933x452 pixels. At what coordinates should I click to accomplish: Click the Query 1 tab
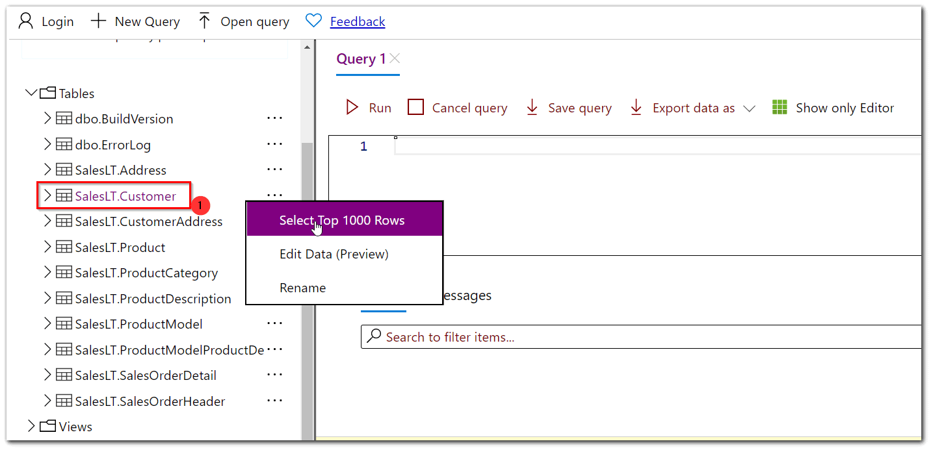pyautogui.click(x=361, y=58)
